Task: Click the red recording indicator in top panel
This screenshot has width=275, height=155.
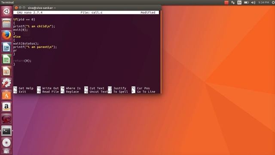Action: point(226,2)
